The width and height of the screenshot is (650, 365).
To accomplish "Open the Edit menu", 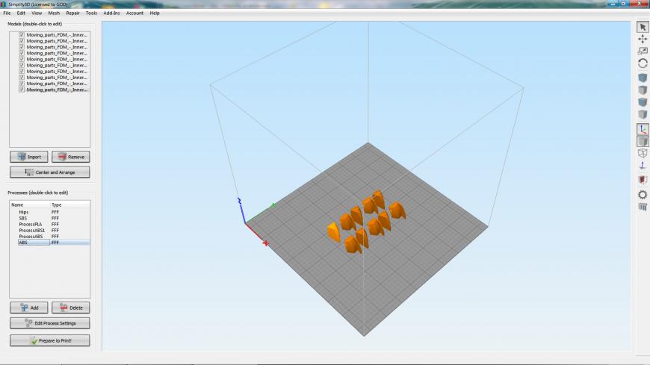I will pos(21,13).
